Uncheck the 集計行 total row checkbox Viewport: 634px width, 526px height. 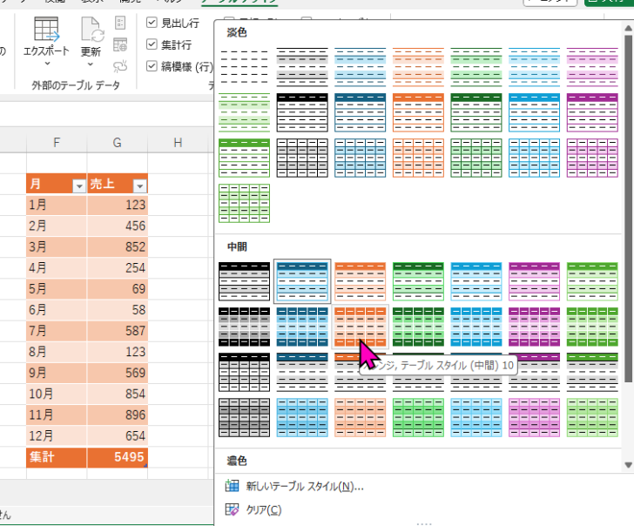152,44
